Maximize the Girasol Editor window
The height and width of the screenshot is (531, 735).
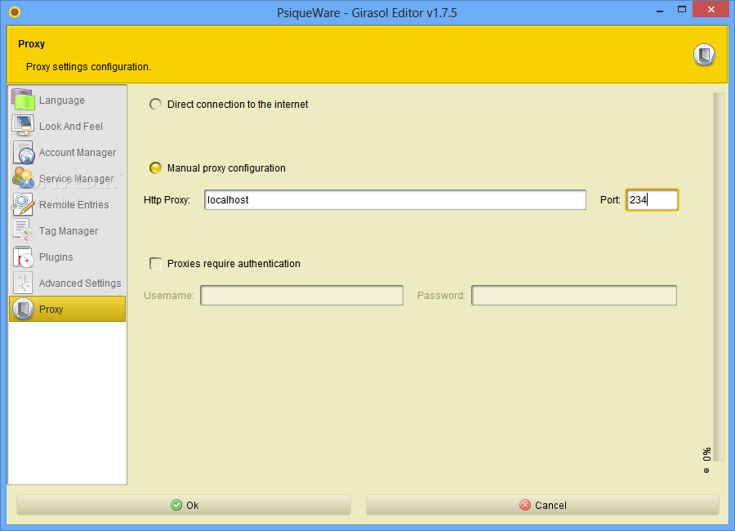[x=682, y=10]
